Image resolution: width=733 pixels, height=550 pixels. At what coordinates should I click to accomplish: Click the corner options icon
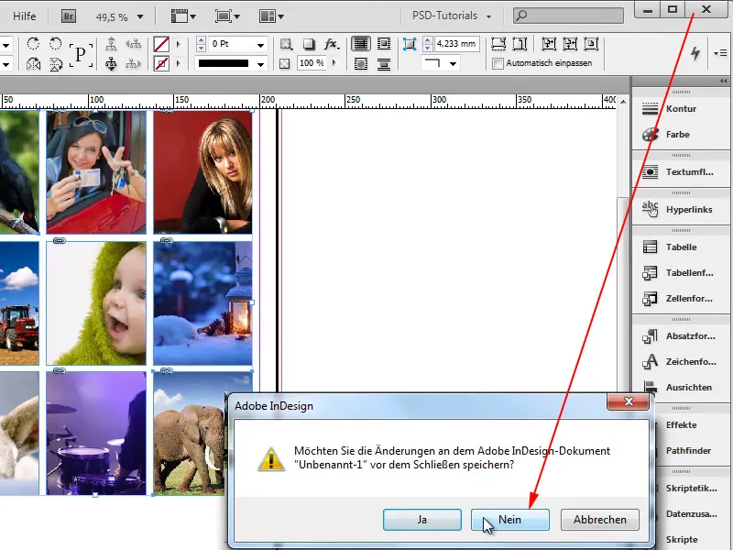(x=409, y=44)
